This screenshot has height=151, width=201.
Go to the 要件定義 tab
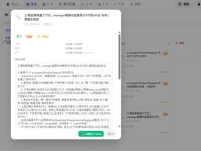[67, 4]
